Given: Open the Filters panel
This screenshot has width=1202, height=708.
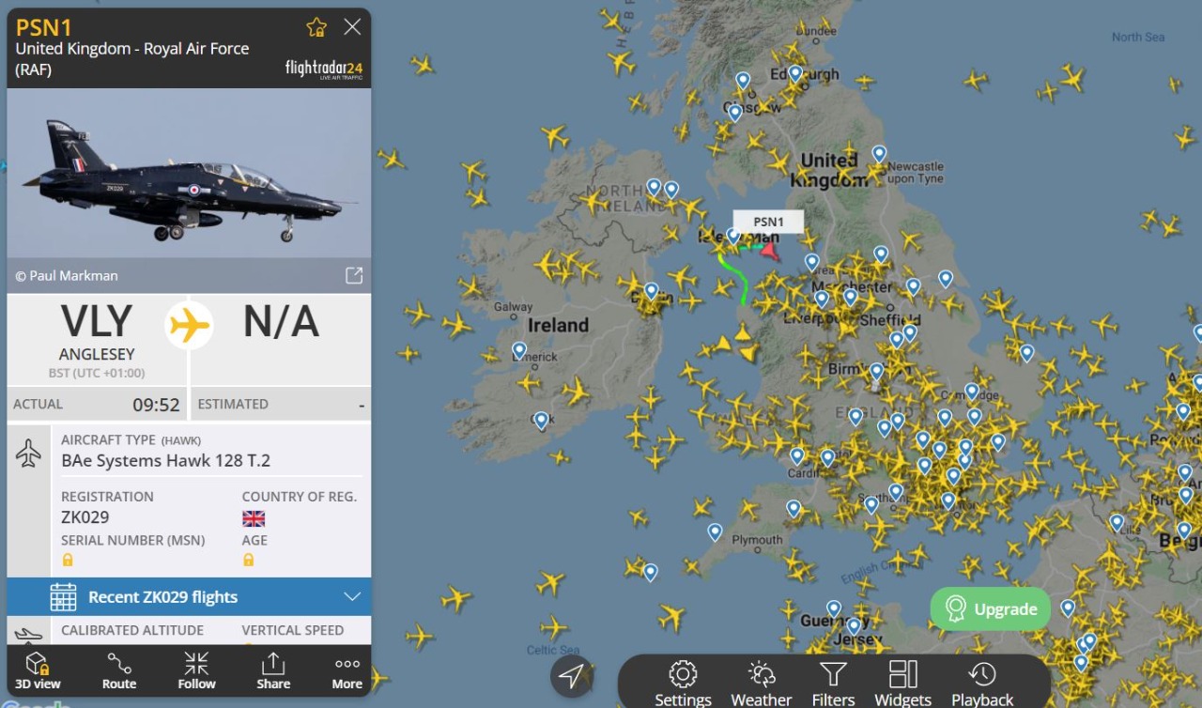Looking at the screenshot, I should [833, 683].
